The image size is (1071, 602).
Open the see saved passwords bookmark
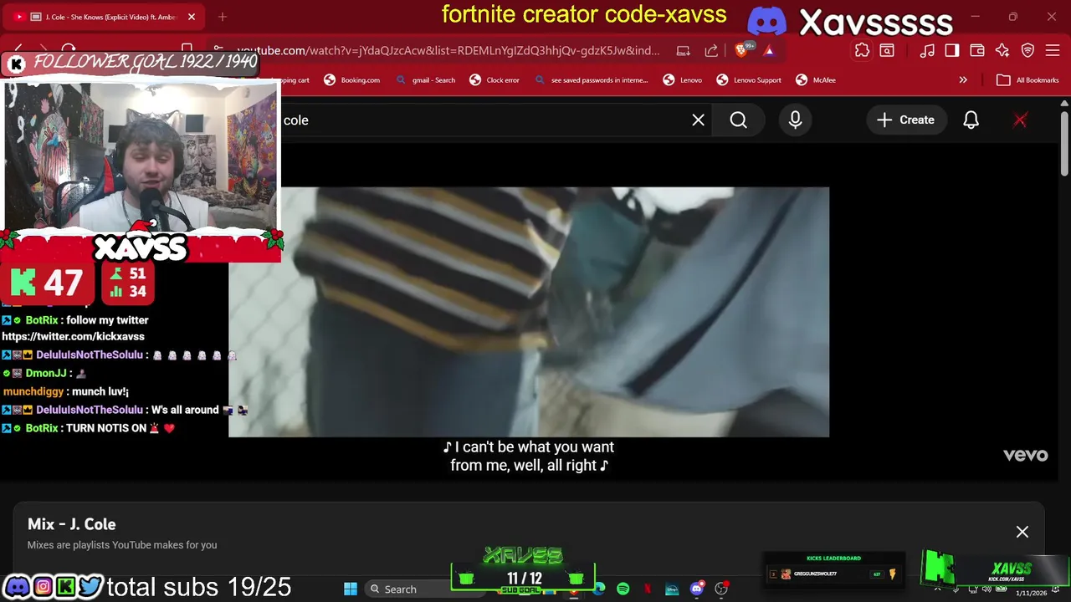click(592, 80)
